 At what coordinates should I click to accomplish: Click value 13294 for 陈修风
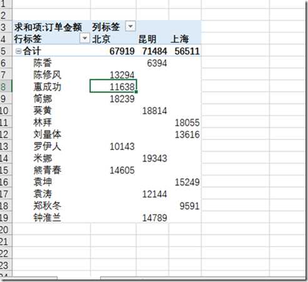point(122,75)
